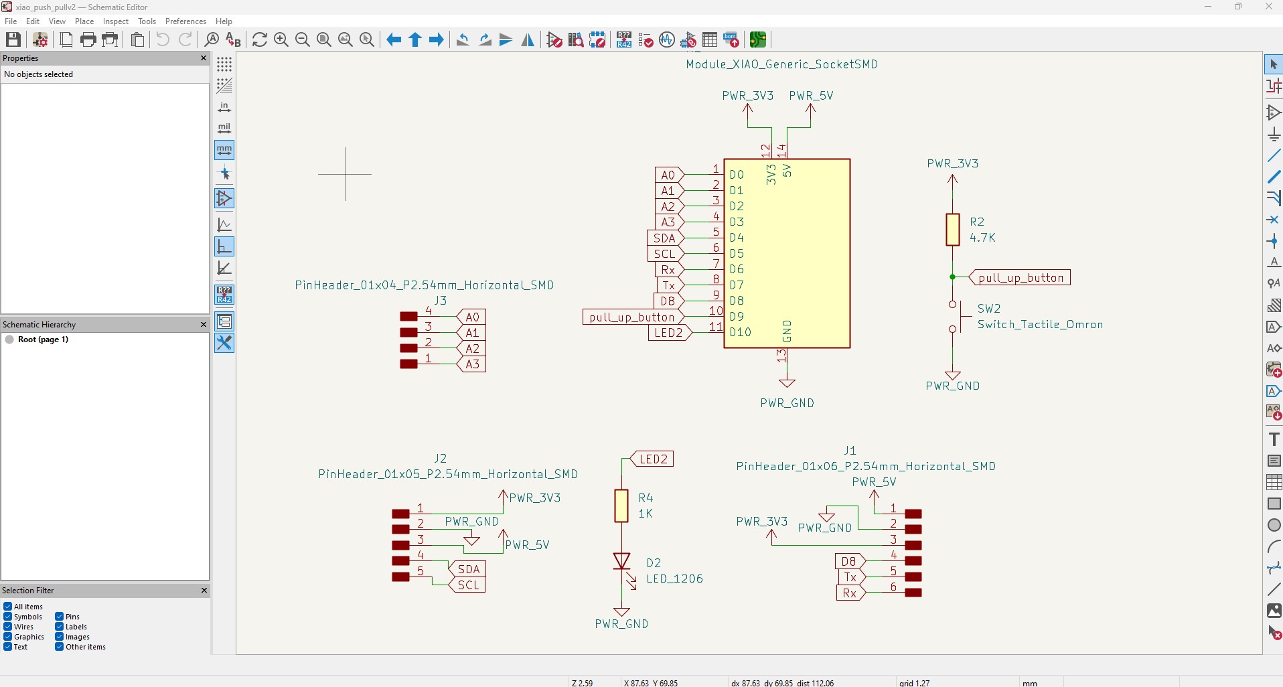Select the Add Text tool

[x=1274, y=439]
